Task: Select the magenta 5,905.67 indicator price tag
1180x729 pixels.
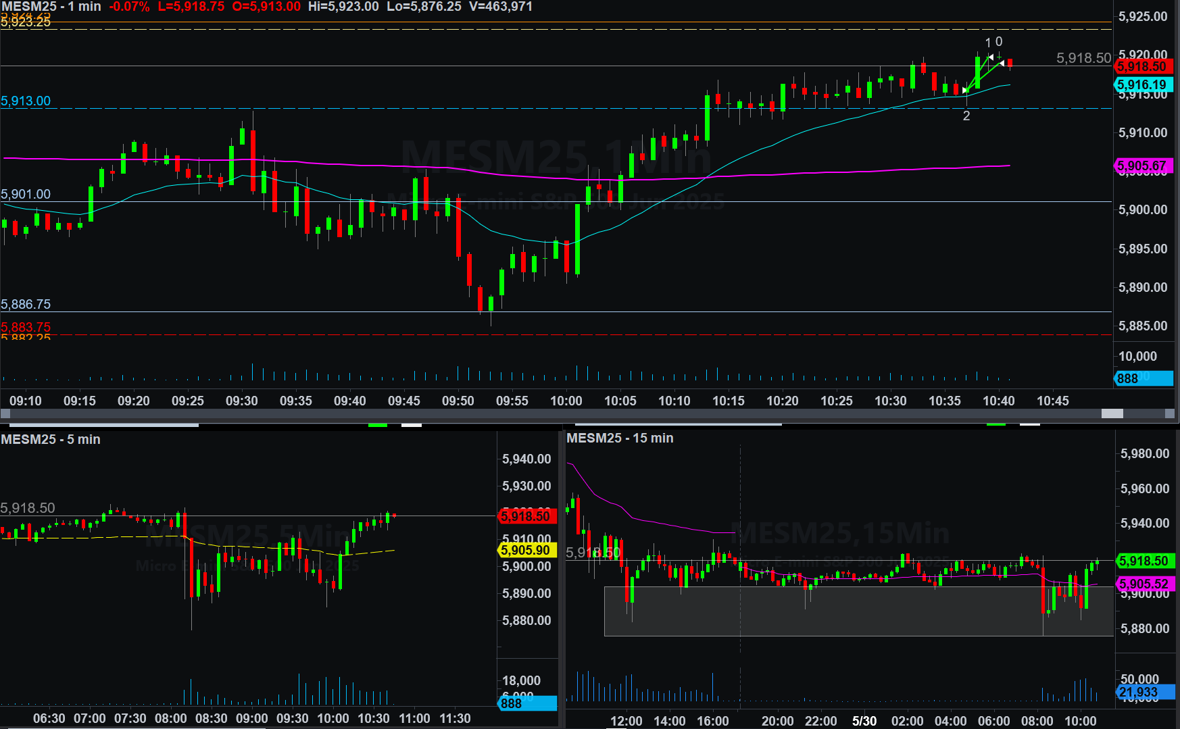Action: [x=1141, y=166]
